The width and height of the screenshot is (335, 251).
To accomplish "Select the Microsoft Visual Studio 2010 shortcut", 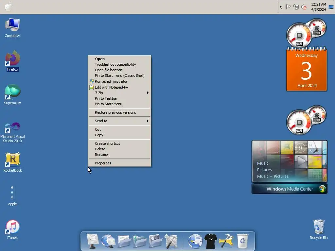I will point(12,132).
